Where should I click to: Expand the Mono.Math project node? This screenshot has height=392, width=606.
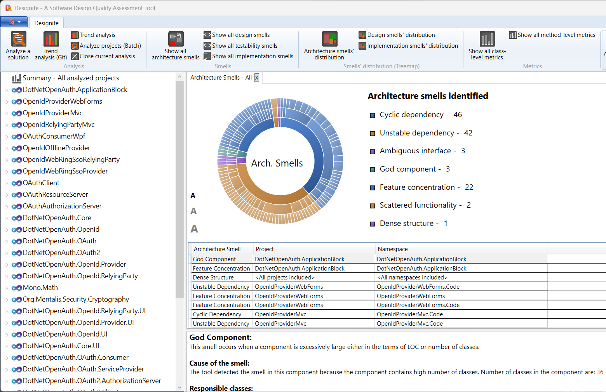tap(7, 288)
